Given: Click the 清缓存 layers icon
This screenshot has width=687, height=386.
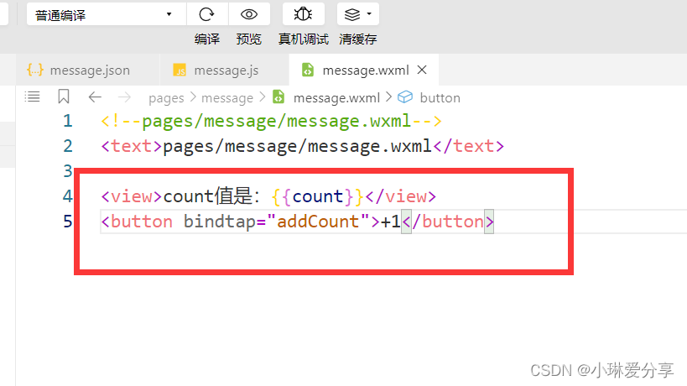Looking at the screenshot, I should coord(351,14).
